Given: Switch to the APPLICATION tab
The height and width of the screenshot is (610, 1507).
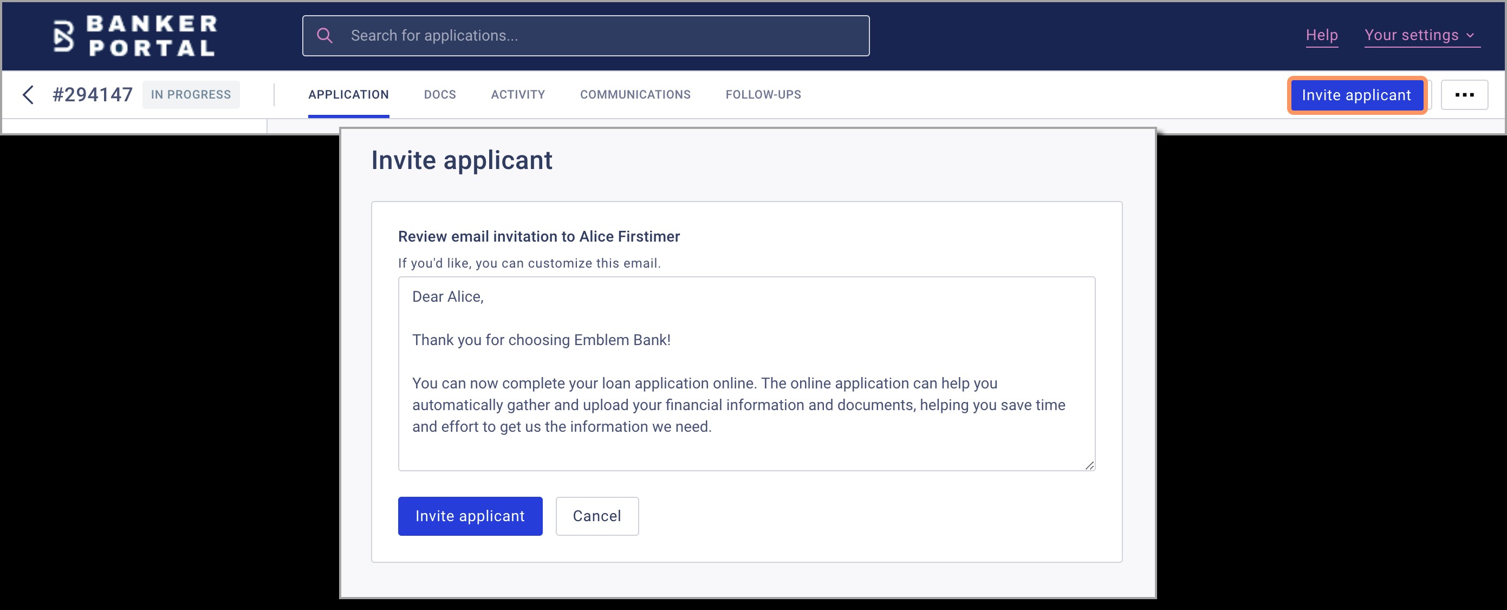Looking at the screenshot, I should tap(348, 95).
